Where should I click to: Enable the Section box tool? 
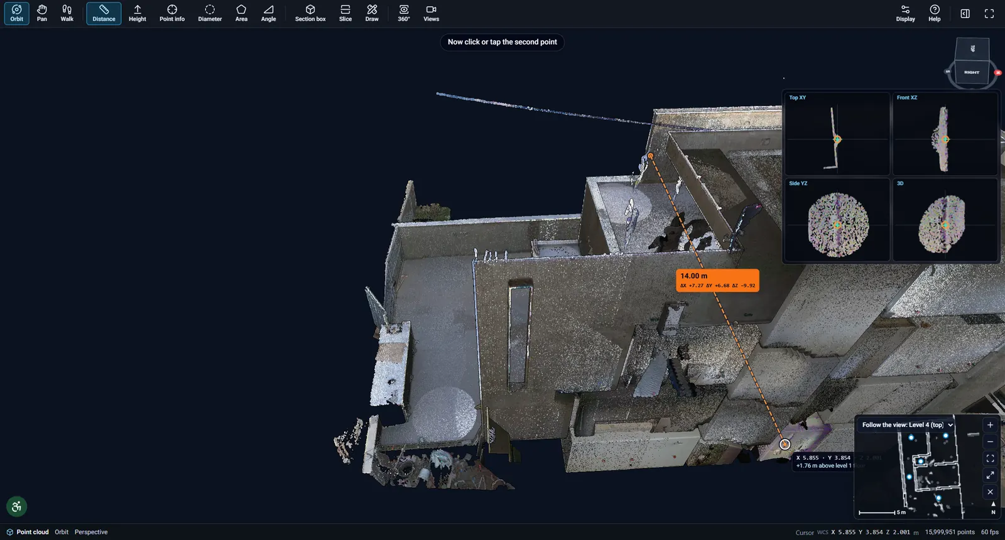pos(310,13)
